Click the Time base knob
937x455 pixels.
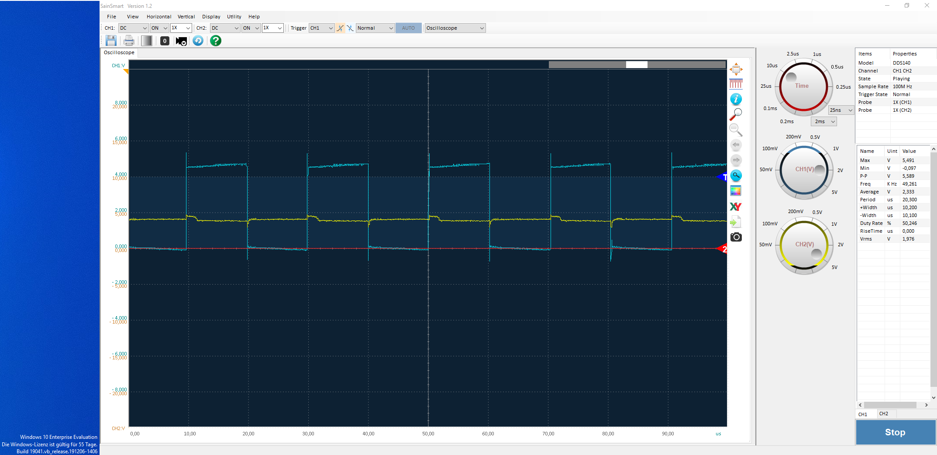[803, 86]
